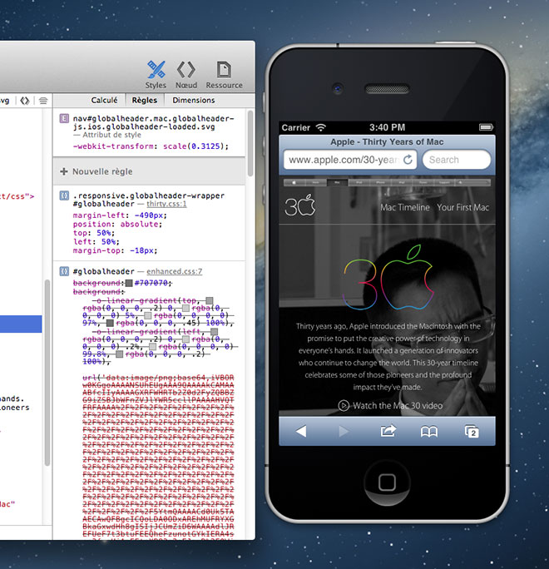This screenshot has width=549, height=569.
Task: Click braces icon of .responsive.globalheader-wrapper rule
Action: click(64, 195)
